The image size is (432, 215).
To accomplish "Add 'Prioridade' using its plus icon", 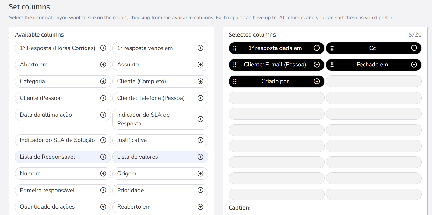I will click(200, 190).
